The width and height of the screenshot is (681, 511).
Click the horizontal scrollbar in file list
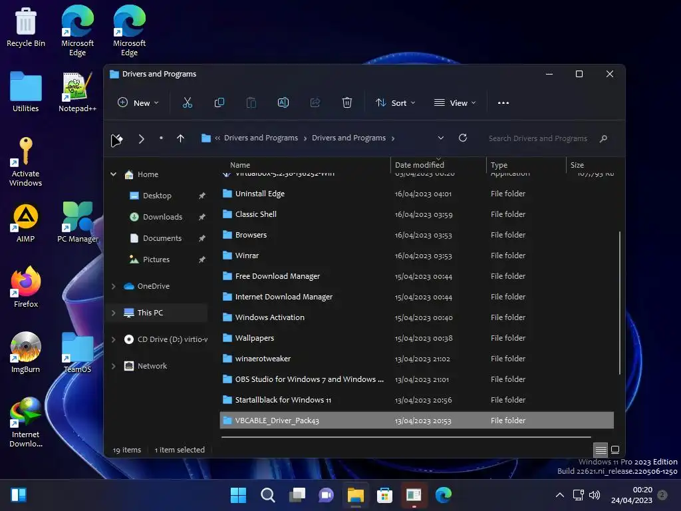[406, 436]
